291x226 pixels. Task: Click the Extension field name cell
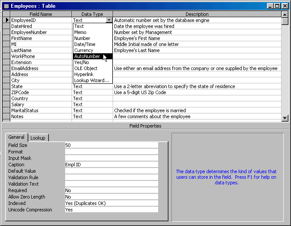click(41, 62)
